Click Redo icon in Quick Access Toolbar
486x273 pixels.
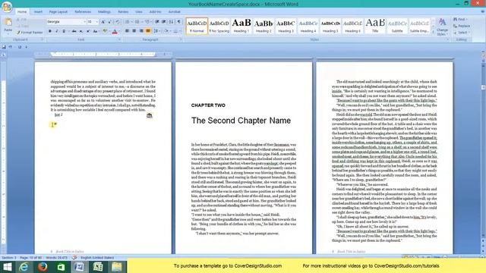click(x=20, y=47)
